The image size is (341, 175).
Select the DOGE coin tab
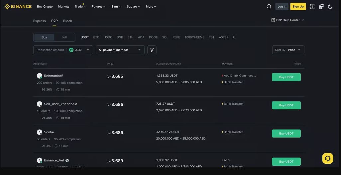[x=153, y=37]
